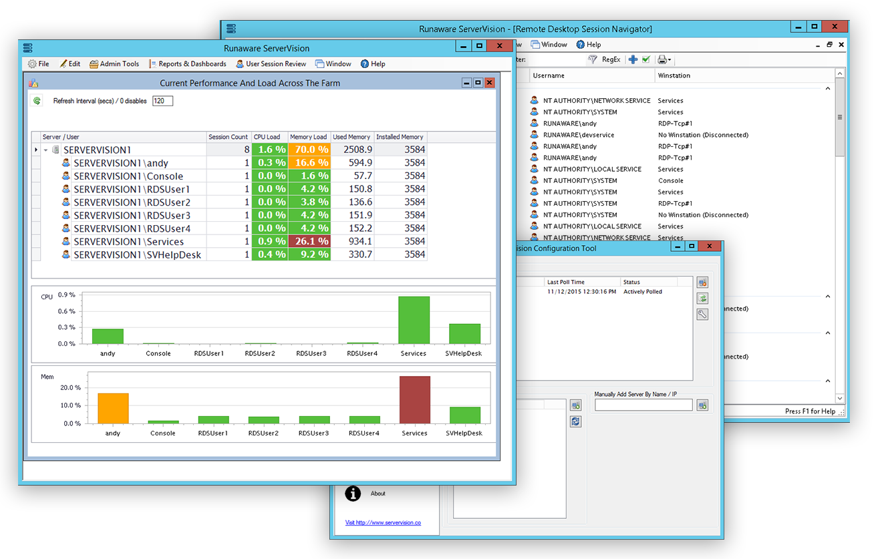Toggle the RegEx filter option in Session Navigator
The image size is (886, 559).
click(611, 59)
